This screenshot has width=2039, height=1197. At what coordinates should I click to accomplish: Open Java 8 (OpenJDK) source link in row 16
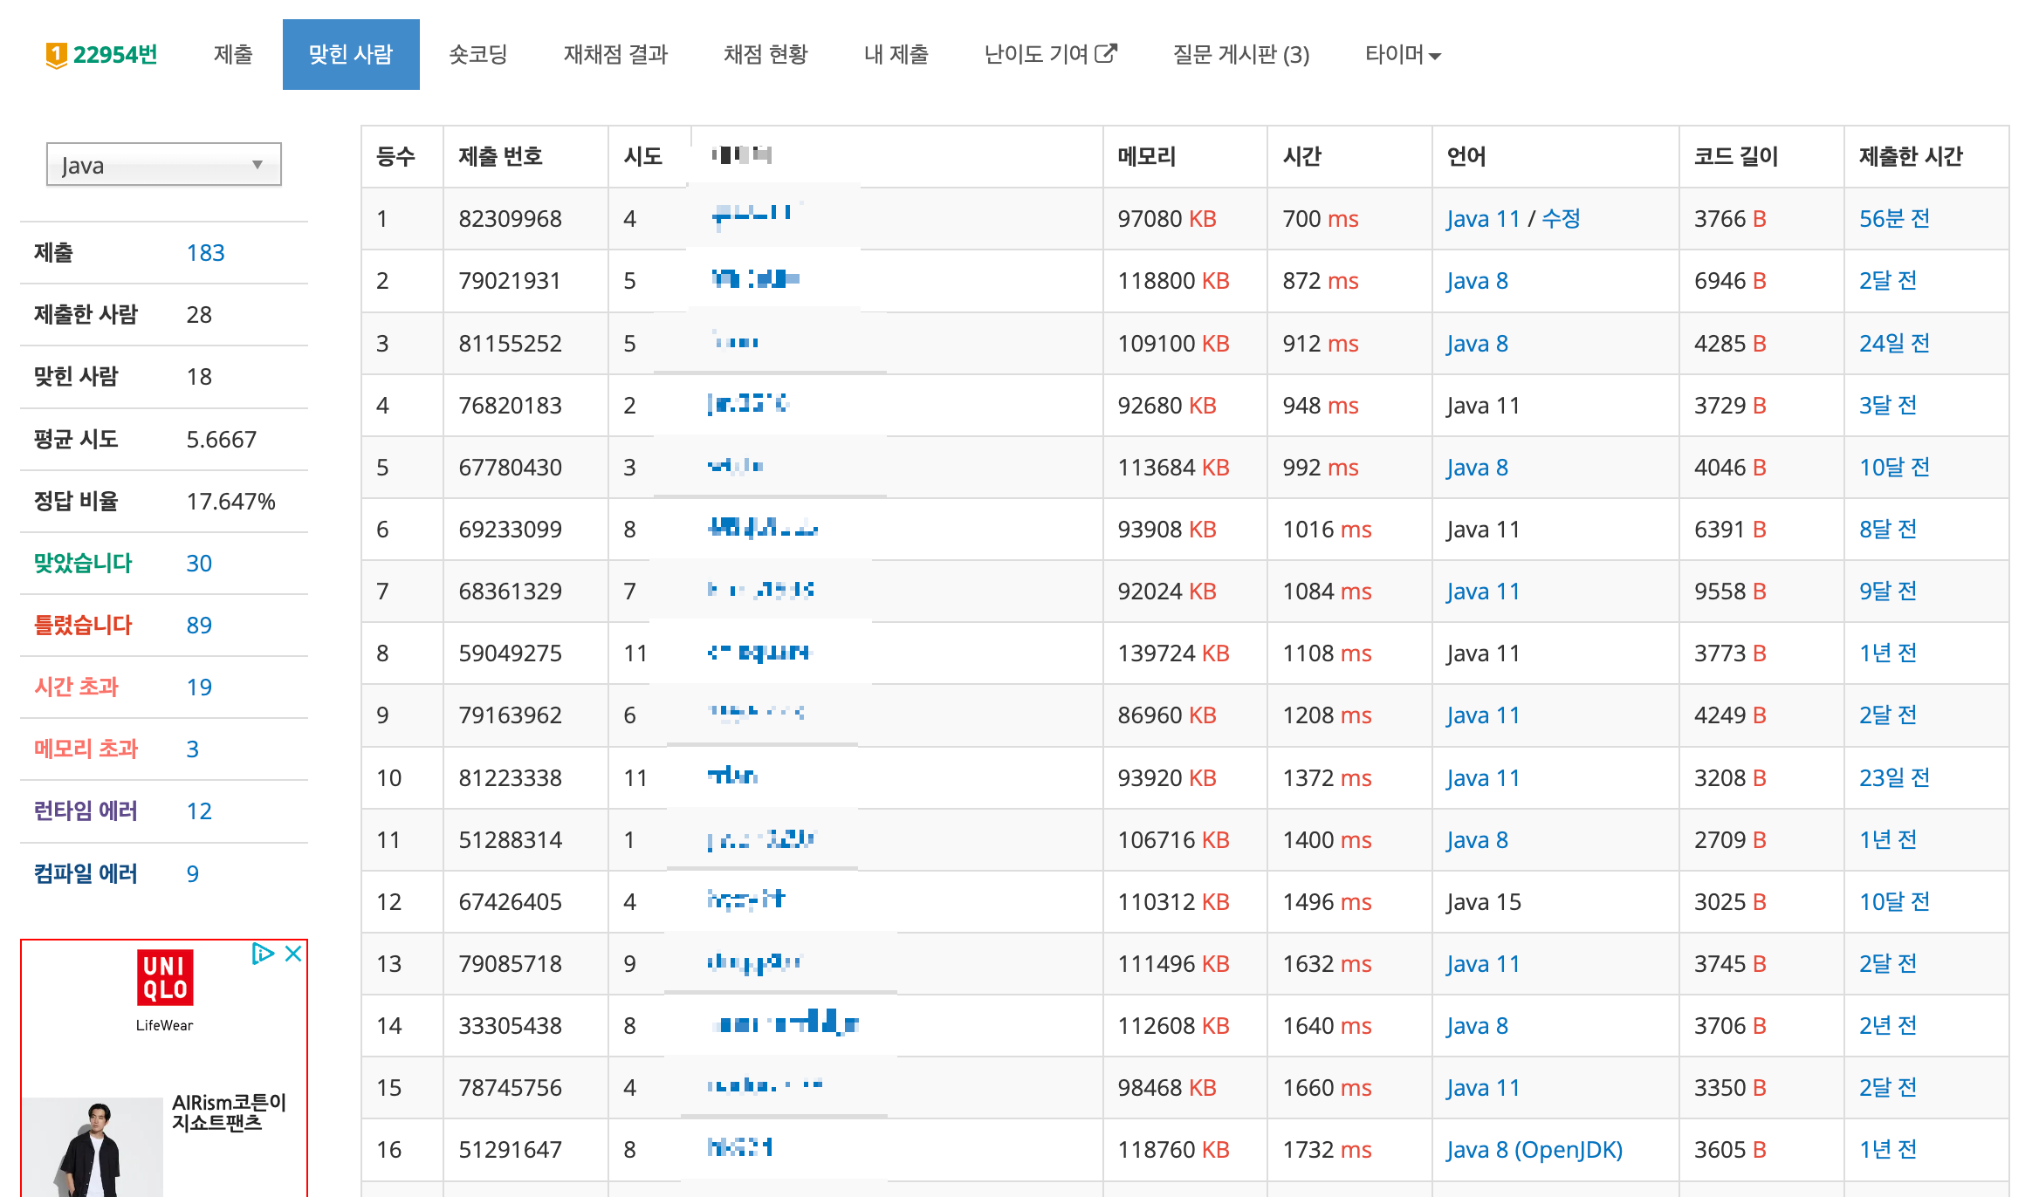point(1534,1150)
